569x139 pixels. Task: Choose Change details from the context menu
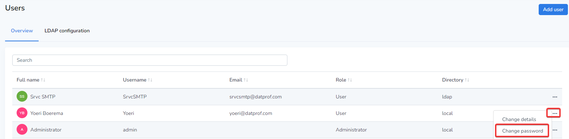(519, 120)
